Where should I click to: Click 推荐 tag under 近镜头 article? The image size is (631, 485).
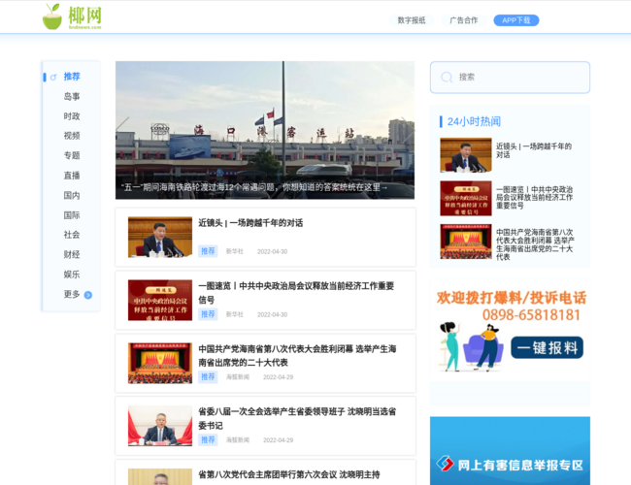tap(208, 251)
